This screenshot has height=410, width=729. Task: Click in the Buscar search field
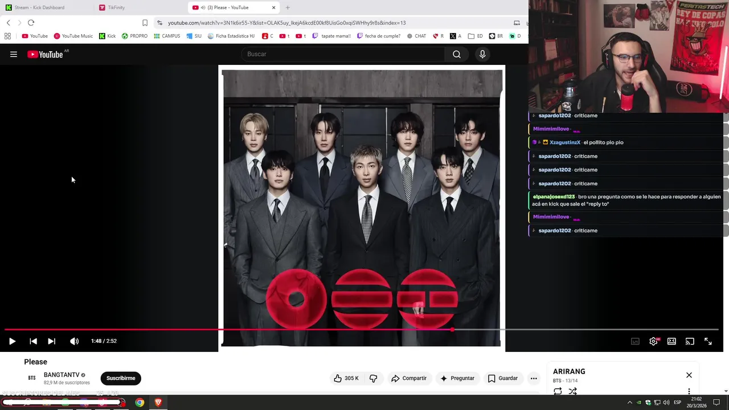point(343,54)
